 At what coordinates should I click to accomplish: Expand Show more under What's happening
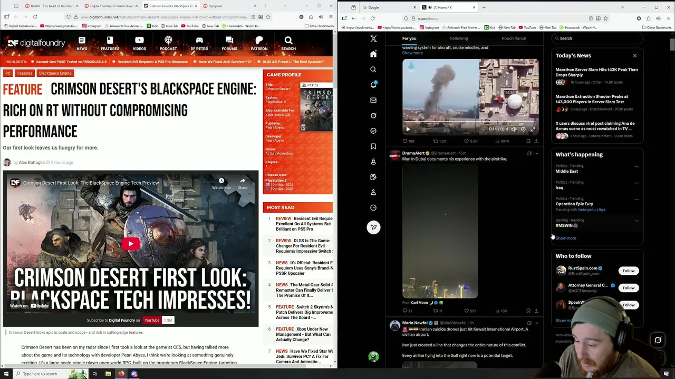point(566,238)
